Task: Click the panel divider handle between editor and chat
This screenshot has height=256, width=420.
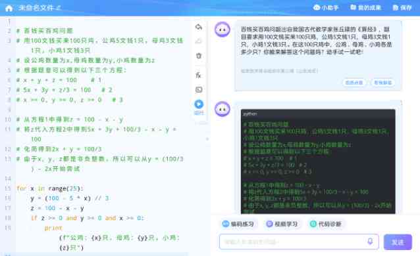Action: point(207,139)
